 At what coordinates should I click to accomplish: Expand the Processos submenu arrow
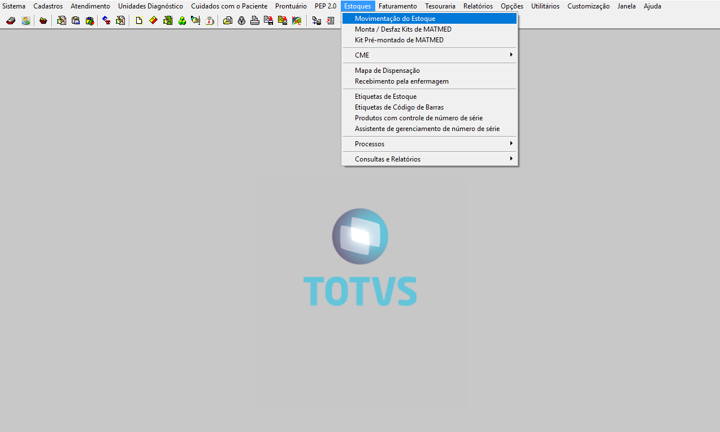point(511,143)
